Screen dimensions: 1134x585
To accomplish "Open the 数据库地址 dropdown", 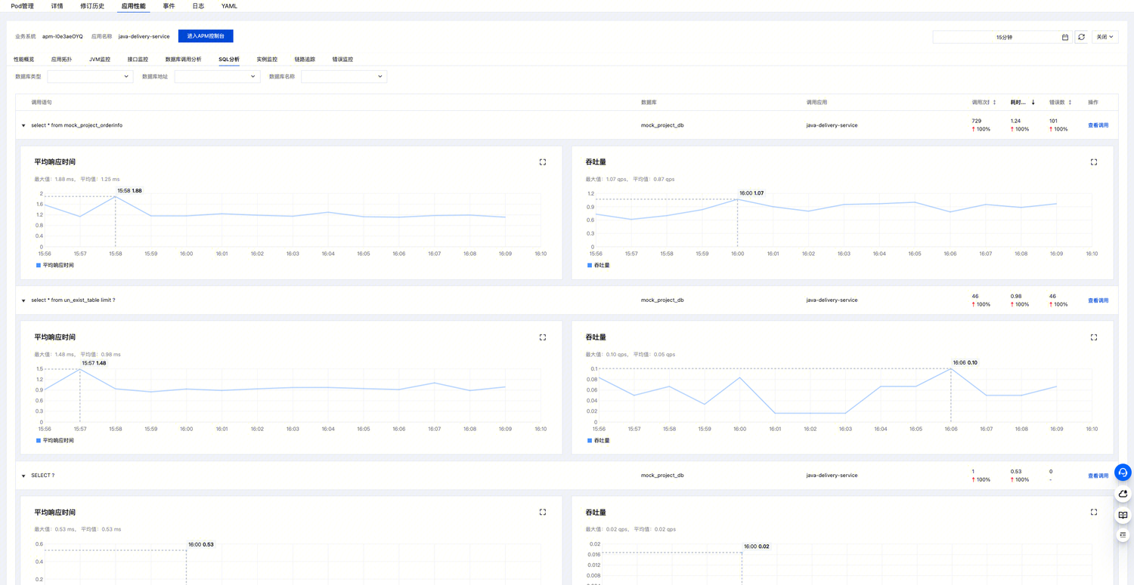I will (x=217, y=76).
